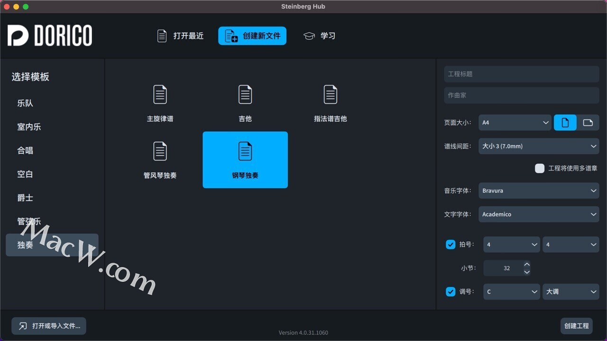Set page orientation to landscape

click(588, 123)
